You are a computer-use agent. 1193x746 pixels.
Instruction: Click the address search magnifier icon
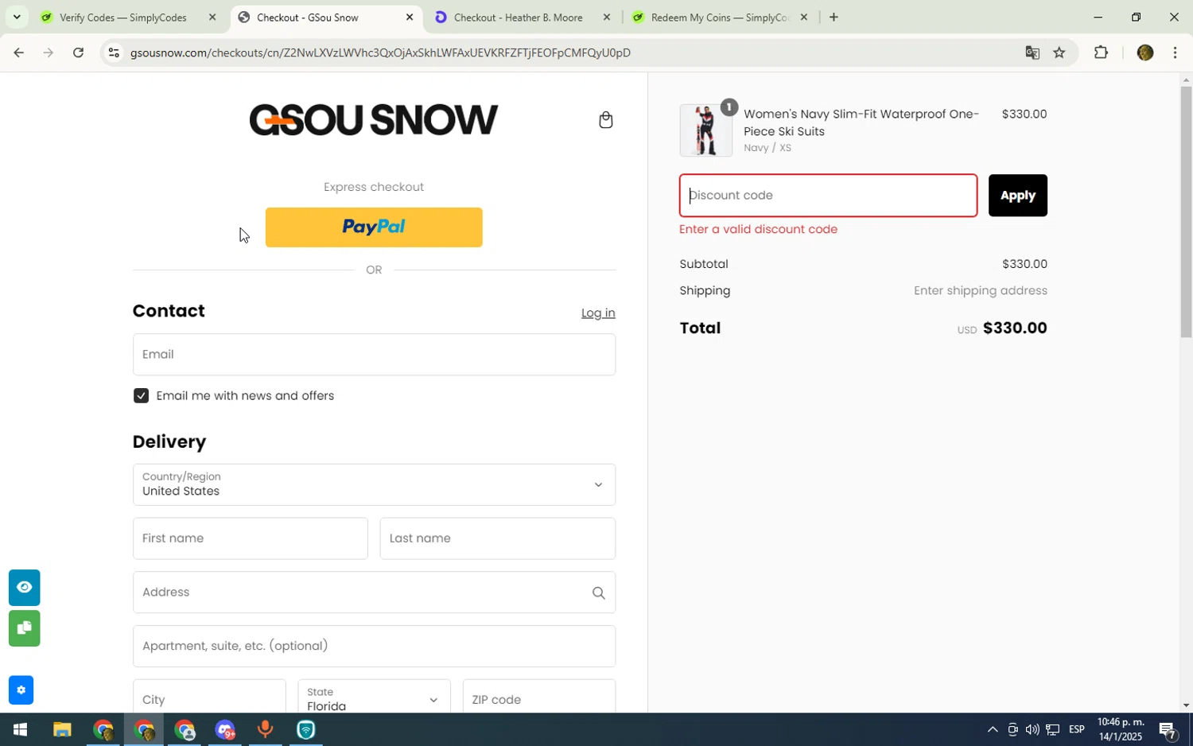(x=598, y=593)
